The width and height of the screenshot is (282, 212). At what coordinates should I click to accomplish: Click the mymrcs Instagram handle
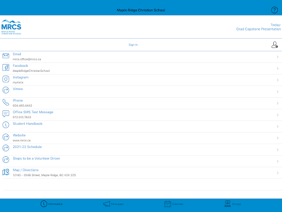(18, 82)
